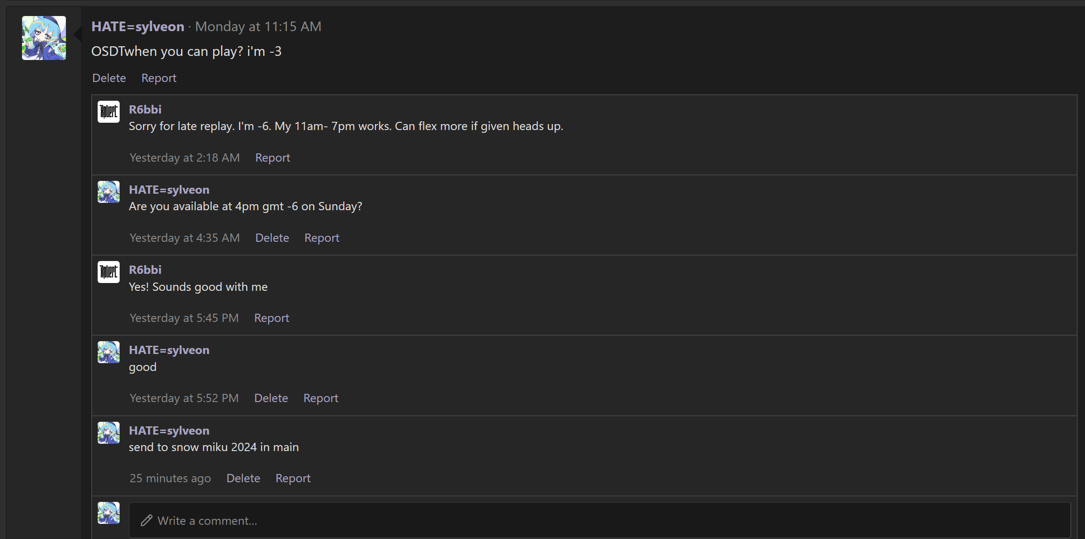Viewport: 1085px width, 539px height.
Task: Delete the main "OSDTwhen you can play" post
Action: coord(109,78)
